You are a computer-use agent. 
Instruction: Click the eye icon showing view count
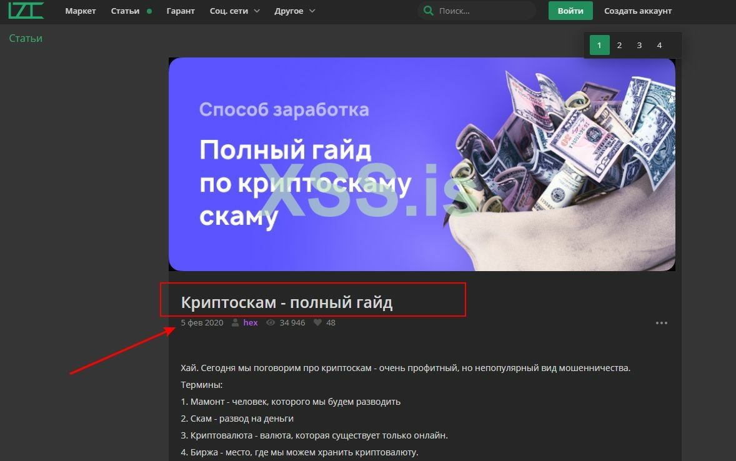(270, 322)
